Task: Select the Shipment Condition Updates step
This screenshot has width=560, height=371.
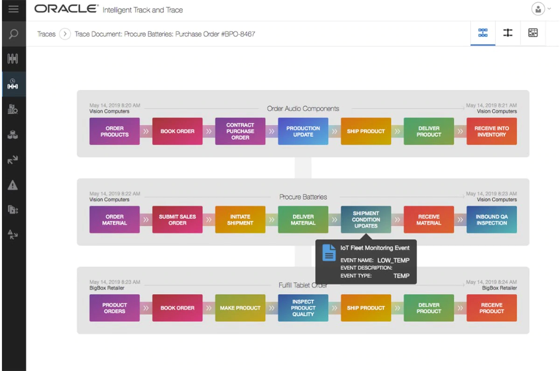Action: 366,220
